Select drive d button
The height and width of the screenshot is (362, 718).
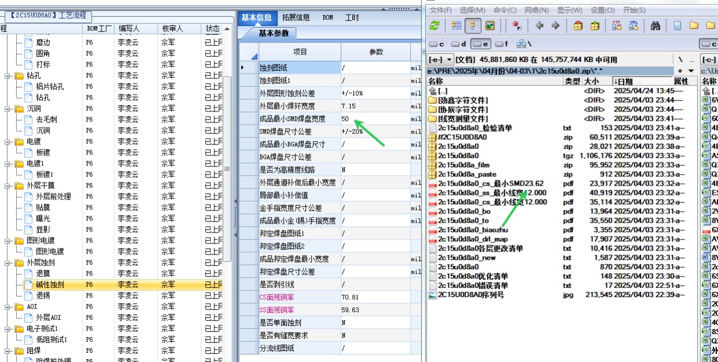coord(459,44)
